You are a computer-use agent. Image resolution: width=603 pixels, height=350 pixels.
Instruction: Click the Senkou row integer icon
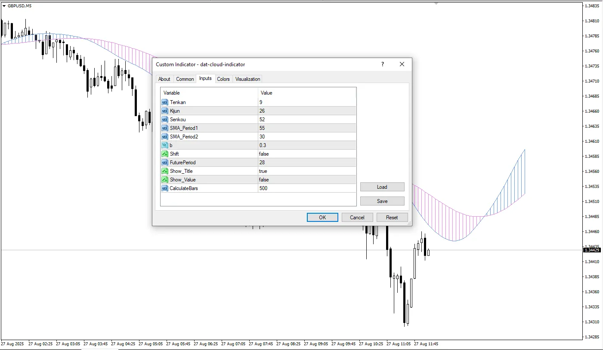[165, 120]
